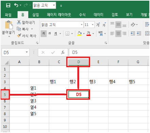Click 잘라내기 cut button
Screen dimensions: 150x133
[26, 22]
